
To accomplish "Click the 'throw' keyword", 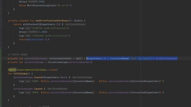I will pyautogui.click(x=22, y=5).
